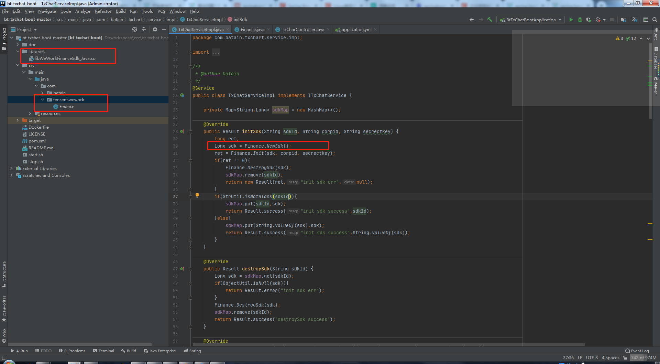Collapse all nodes in the Project panel
This screenshot has width=660, height=364.
144,30
